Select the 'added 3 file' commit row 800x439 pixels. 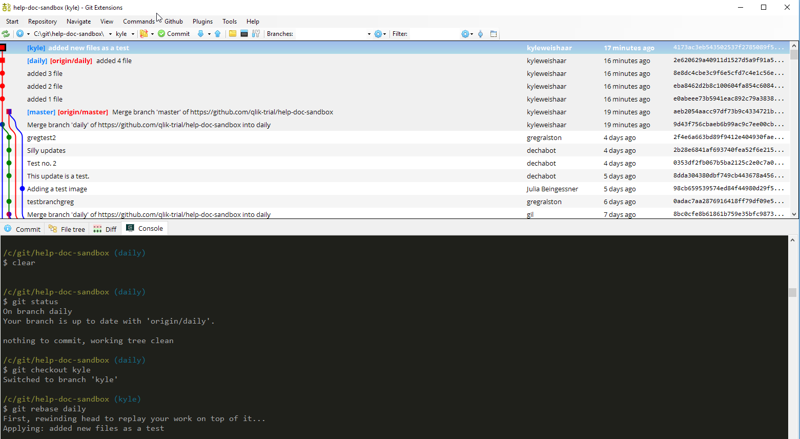pyautogui.click(x=395, y=73)
